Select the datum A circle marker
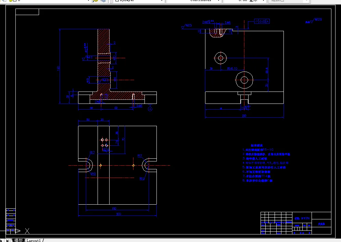The height and width of the screenshot is (242, 341). 150,109
